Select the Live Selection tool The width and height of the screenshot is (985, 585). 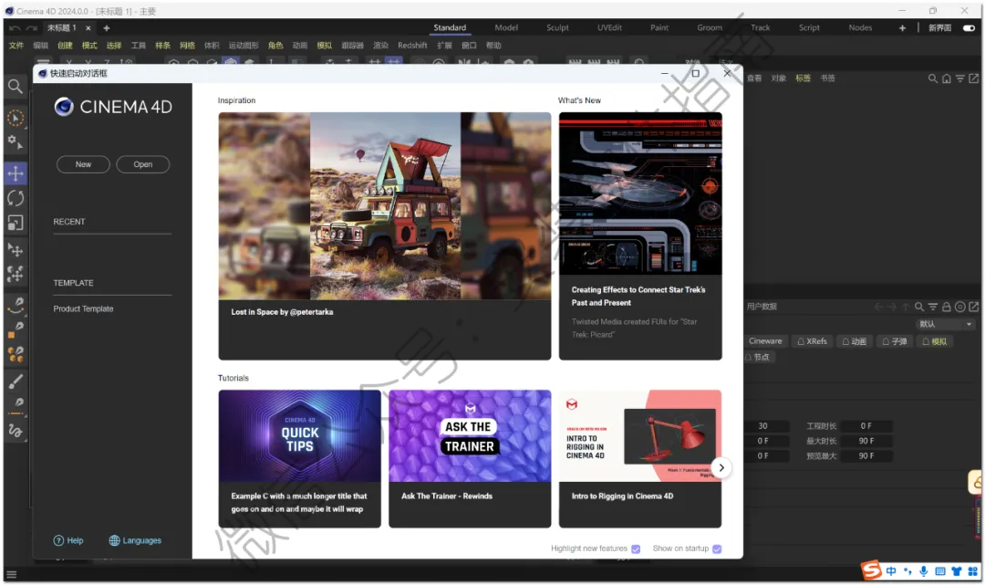[16, 118]
